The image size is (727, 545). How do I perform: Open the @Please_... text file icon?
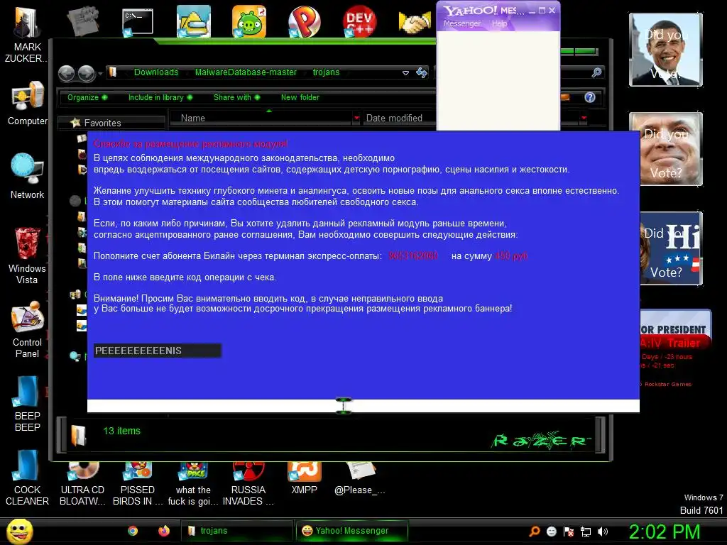[360, 478]
